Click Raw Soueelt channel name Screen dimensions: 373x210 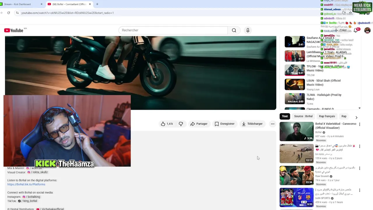[x=322, y=176]
